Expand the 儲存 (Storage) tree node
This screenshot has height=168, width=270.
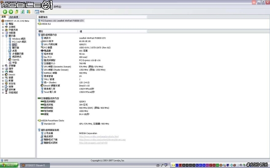point(3,68)
